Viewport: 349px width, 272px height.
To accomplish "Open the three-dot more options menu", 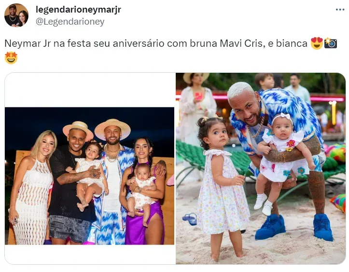I will [340, 10].
